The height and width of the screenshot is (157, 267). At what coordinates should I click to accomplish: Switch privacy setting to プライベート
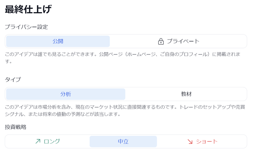pos(178,41)
